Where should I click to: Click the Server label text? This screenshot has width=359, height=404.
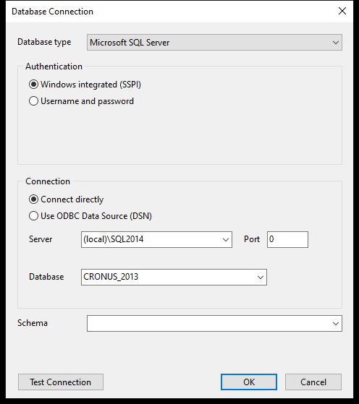click(41, 239)
